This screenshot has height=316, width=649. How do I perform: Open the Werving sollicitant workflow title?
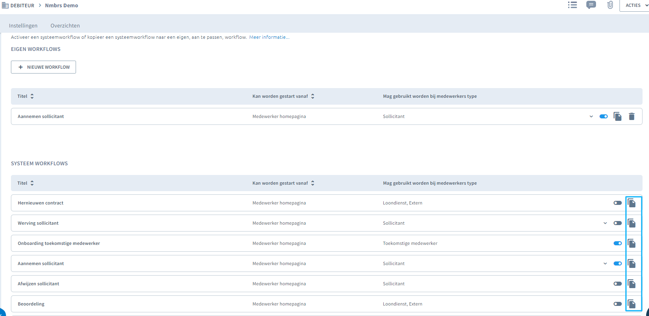tap(38, 223)
